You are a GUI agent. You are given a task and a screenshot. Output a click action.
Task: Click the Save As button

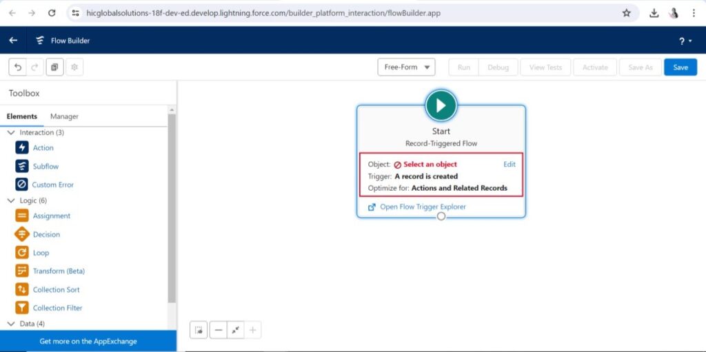point(641,67)
